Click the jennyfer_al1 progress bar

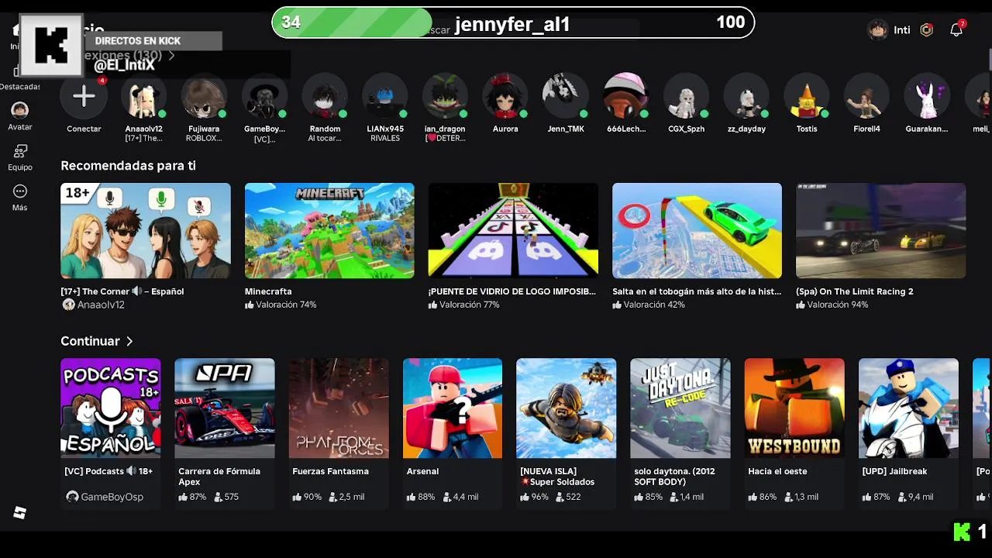coord(513,23)
